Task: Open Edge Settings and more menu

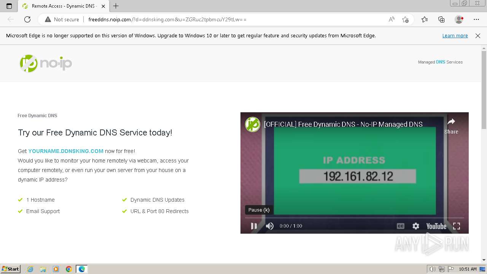Action: point(476,19)
